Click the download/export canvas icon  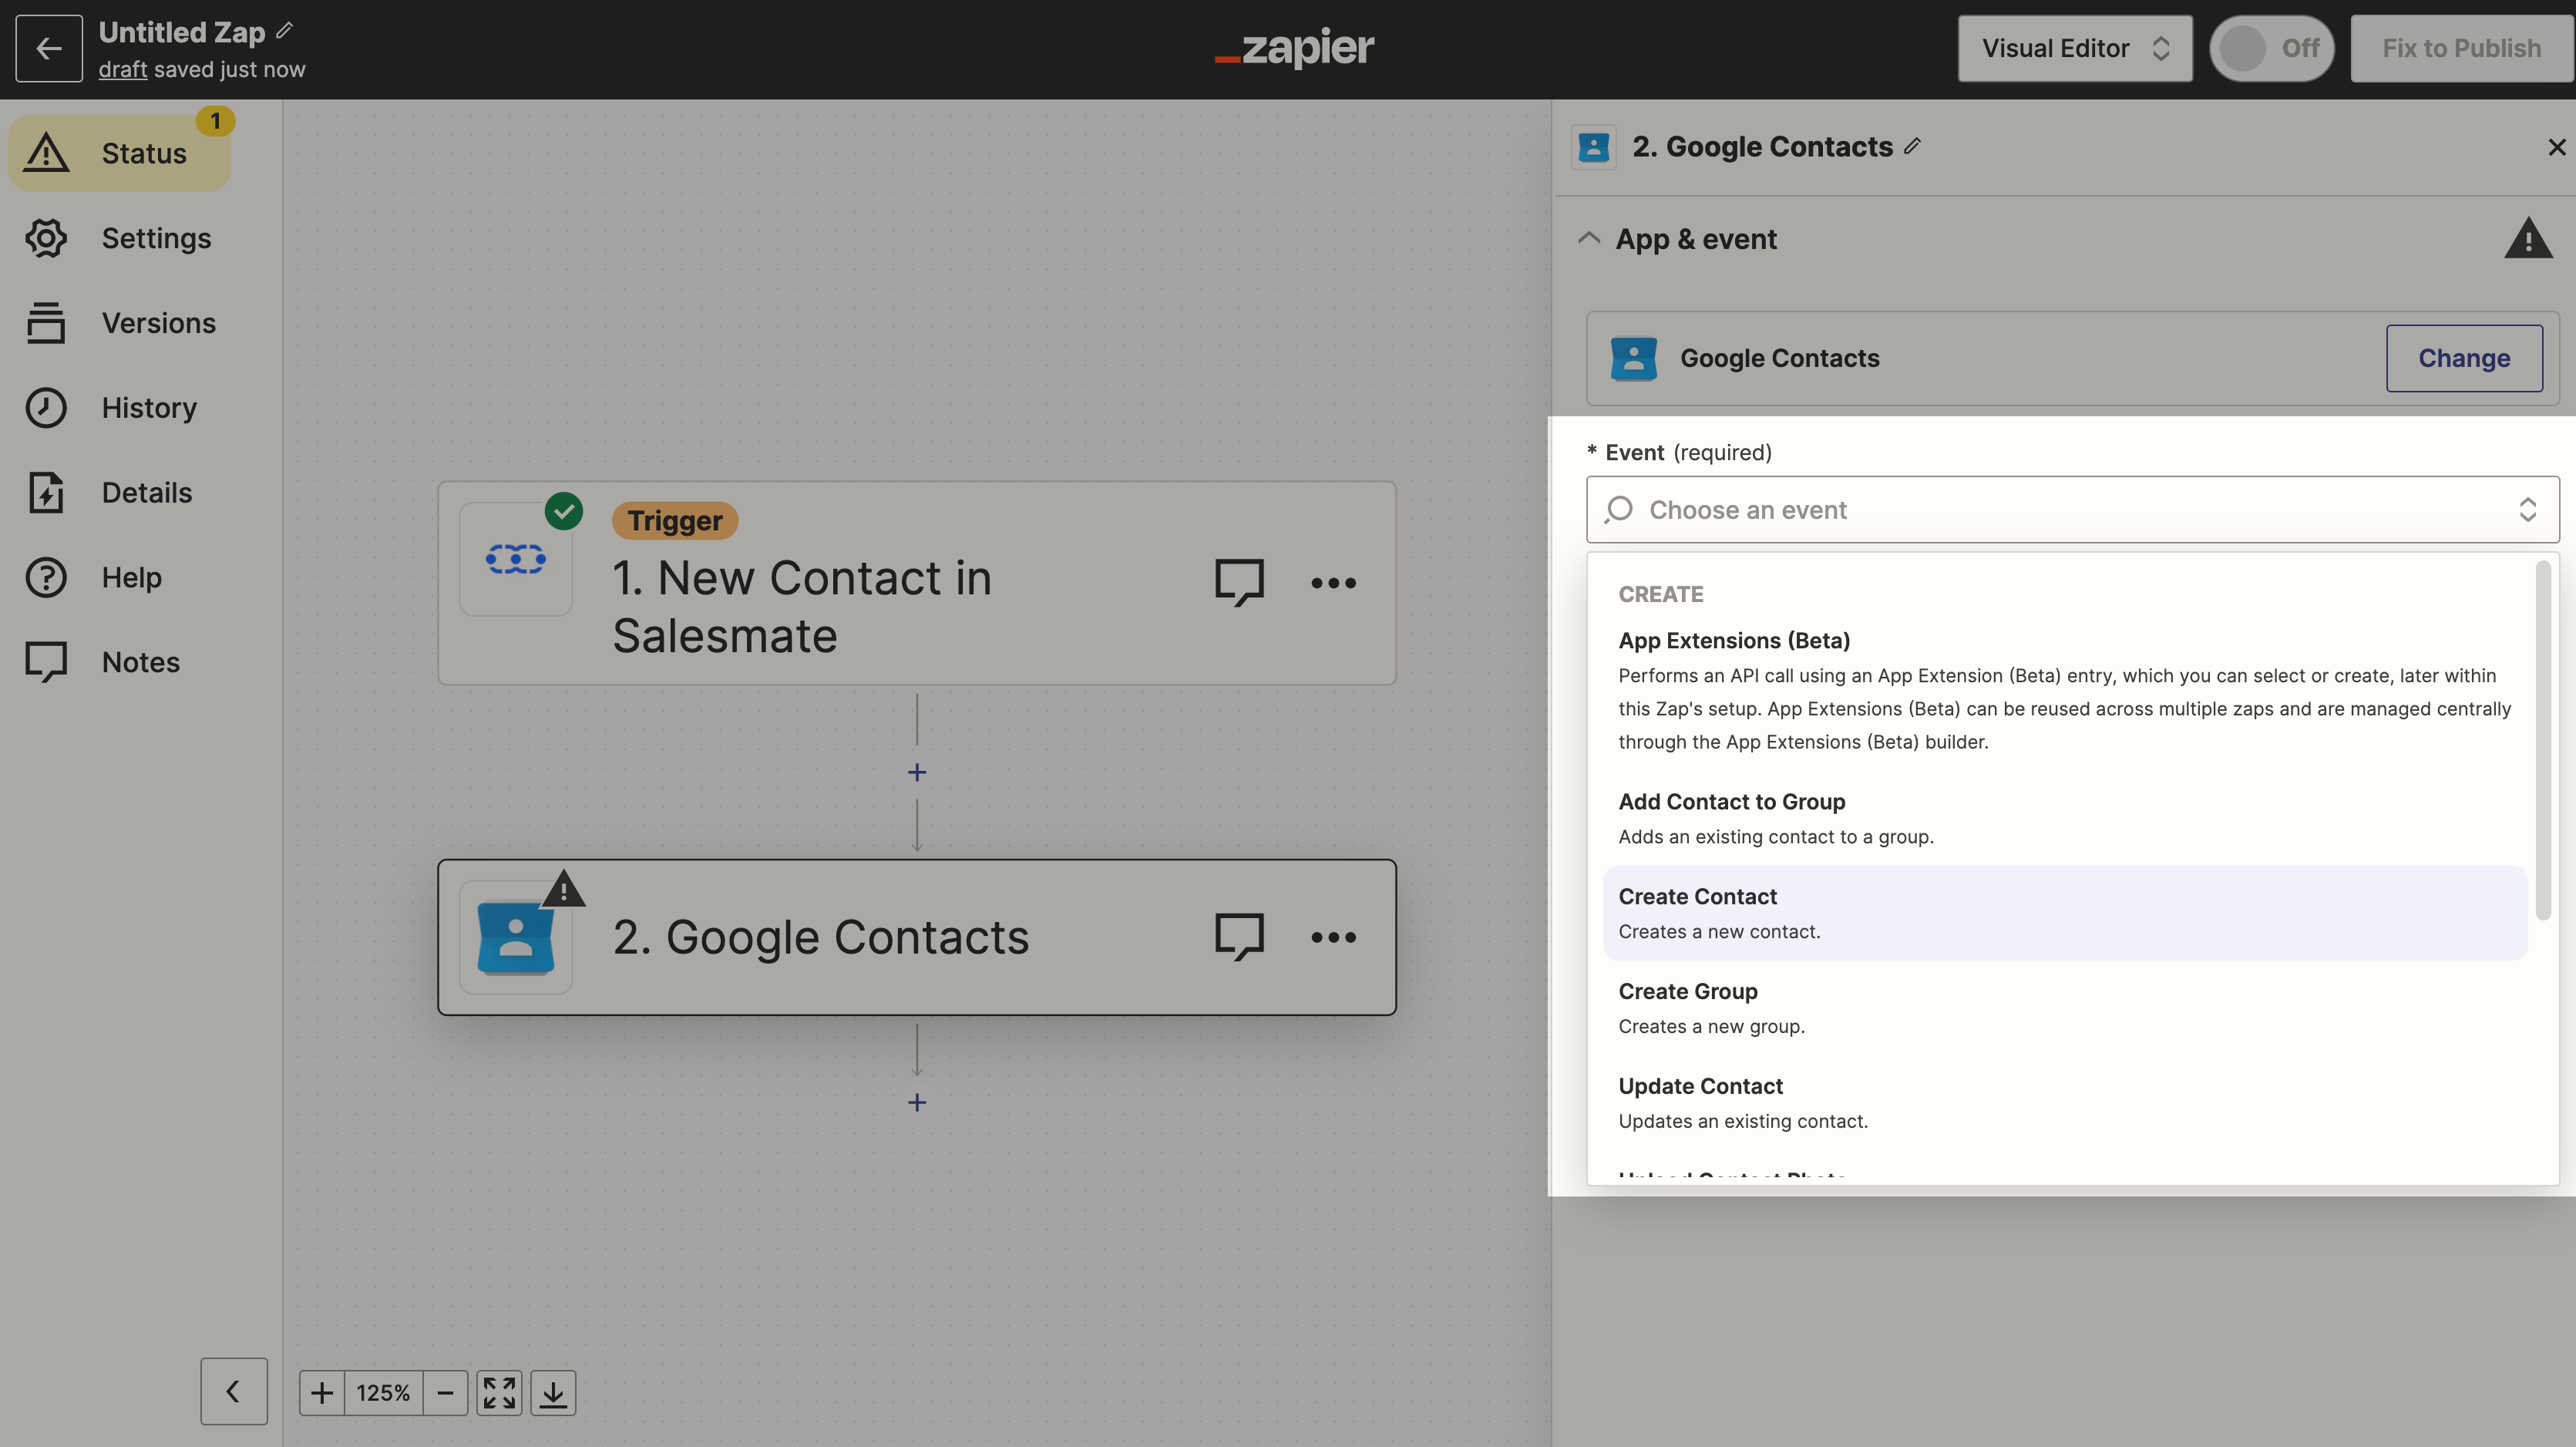[x=553, y=1393]
